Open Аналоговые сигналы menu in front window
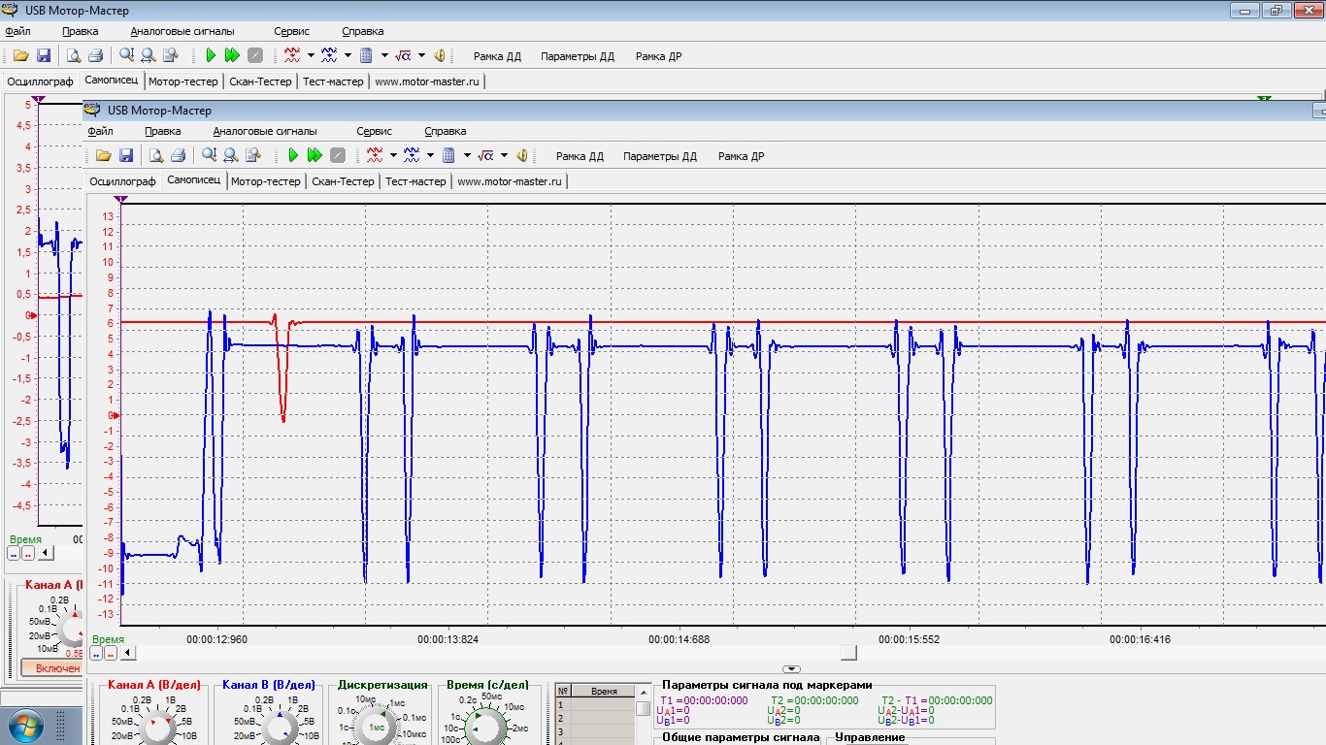This screenshot has width=1326, height=745. coord(265,131)
